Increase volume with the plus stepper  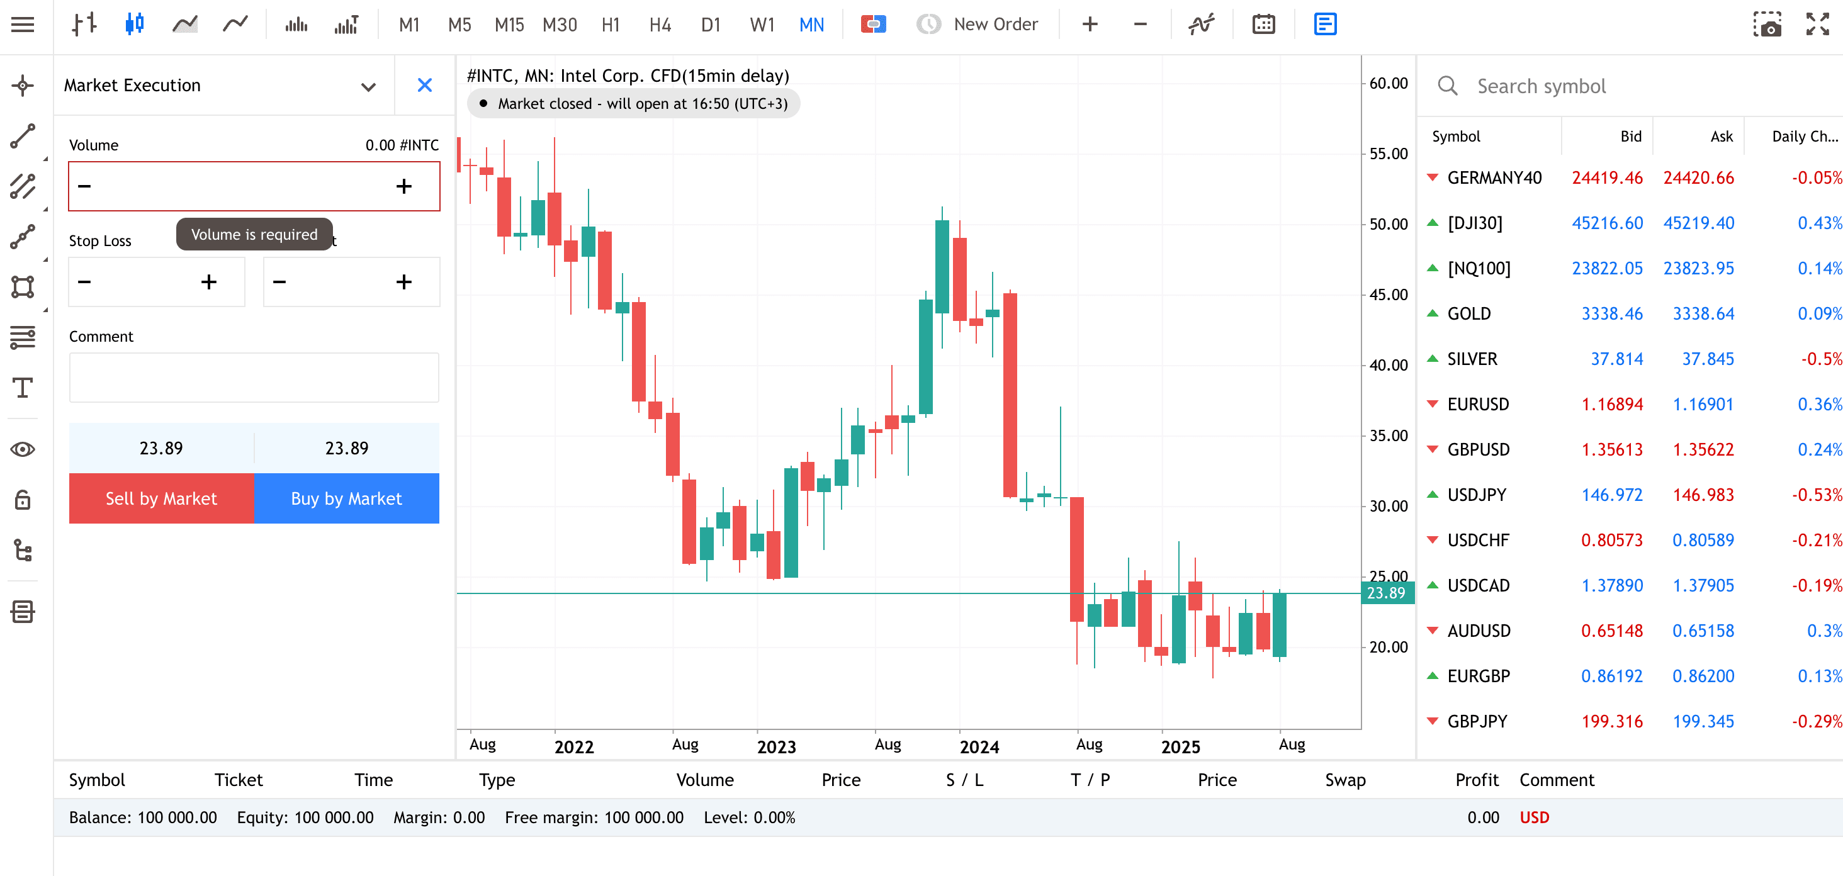[x=403, y=187]
